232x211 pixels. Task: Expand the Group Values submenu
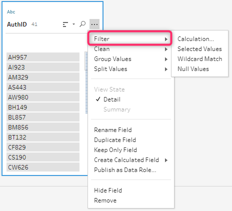tap(131, 59)
